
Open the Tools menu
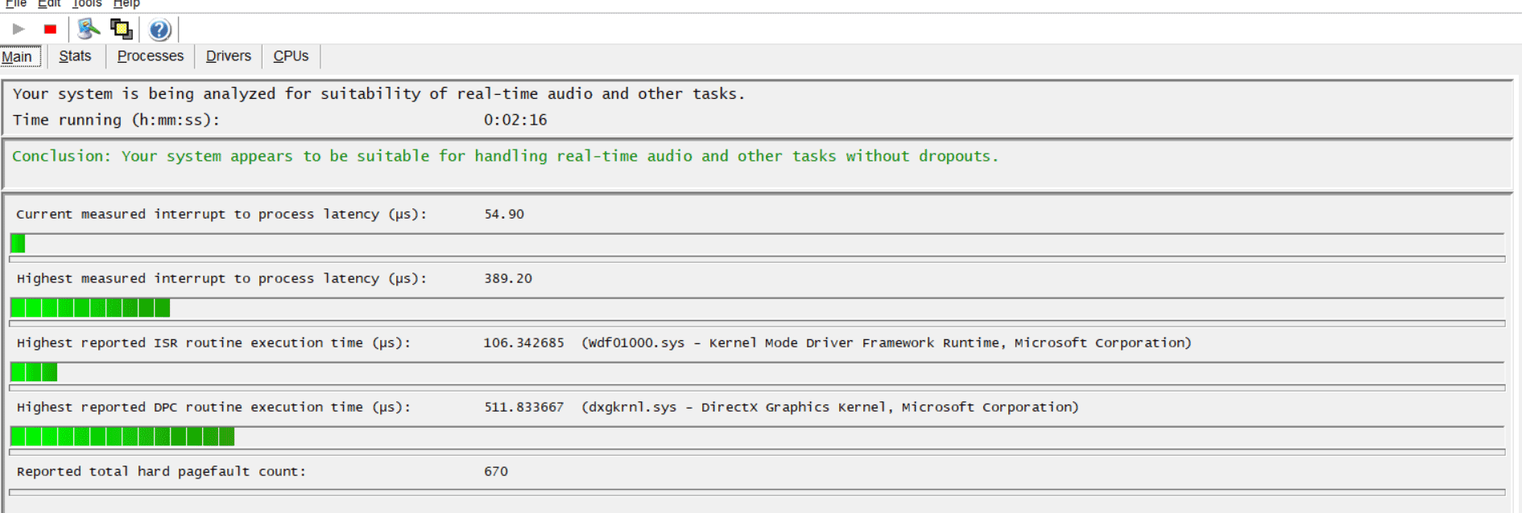tap(87, 4)
